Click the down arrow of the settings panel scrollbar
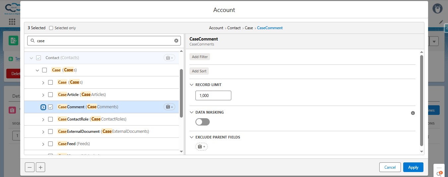The height and width of the screenshot is (177, 448). click(x=422, y=151)
